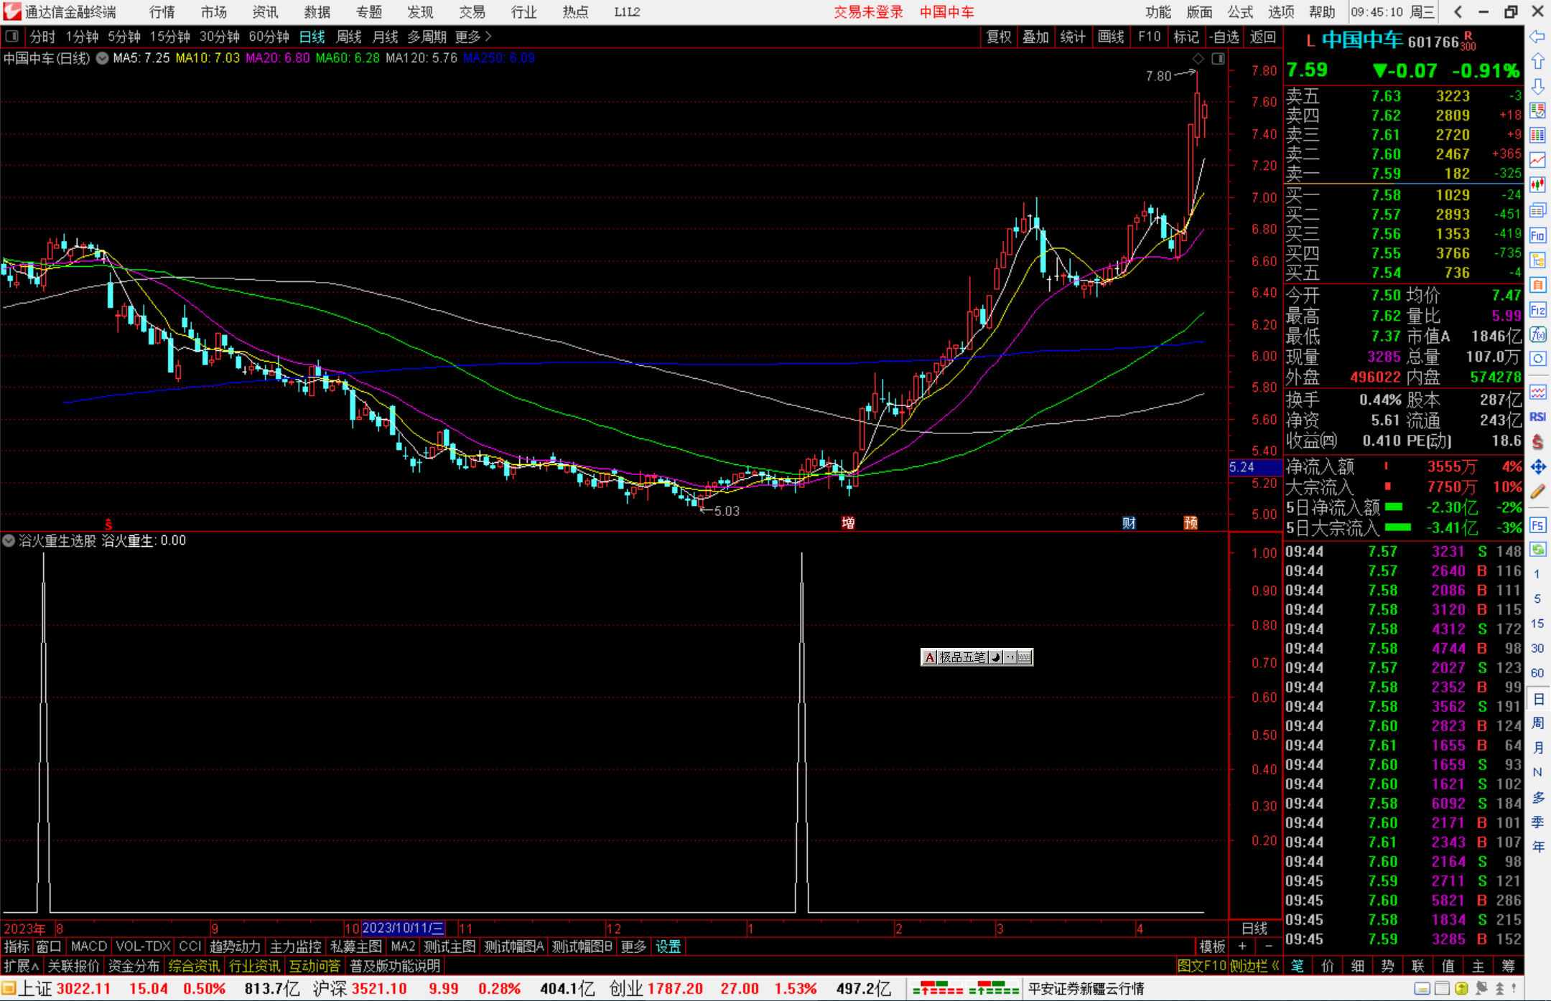Click the green refresh icon in sidebar
The width and height of the screenshot is (1551, 1001).
click(1537, 549)
